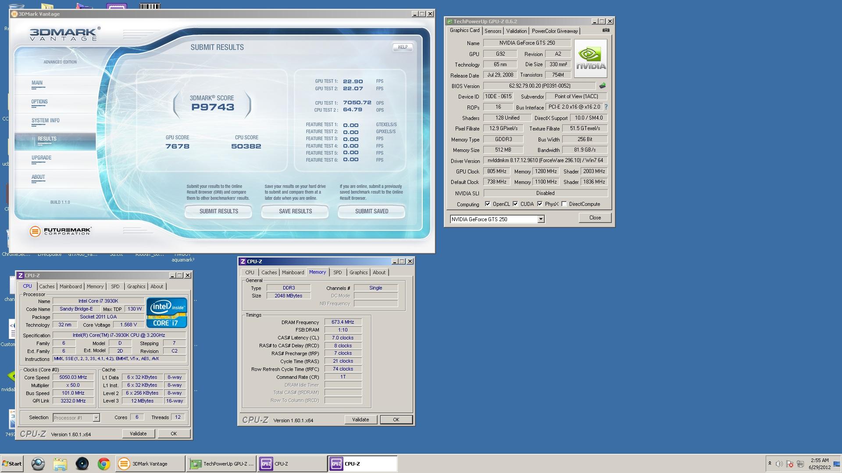Viewport: 842px width, 473px height.
Task: Open Processor #1 selection dropdown
Action: coord(96,418)
